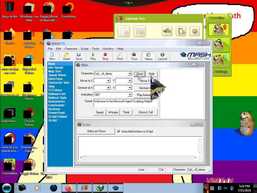Select Script Output in the sidebar list
This screenshot has height=193, width=257.
57,117
